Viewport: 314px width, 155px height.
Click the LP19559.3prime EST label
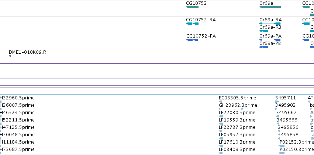(237, 120)
